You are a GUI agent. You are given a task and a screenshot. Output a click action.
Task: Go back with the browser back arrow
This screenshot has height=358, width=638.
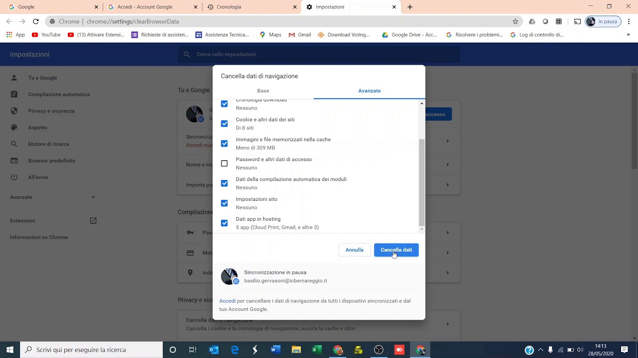pyautogui.click(x=9, y=21)
